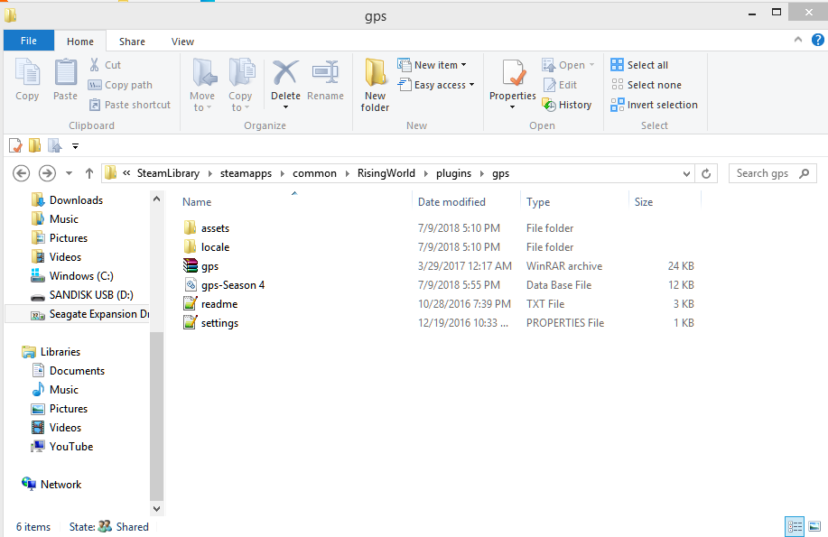Refresh the current folder view

(708, 173)
